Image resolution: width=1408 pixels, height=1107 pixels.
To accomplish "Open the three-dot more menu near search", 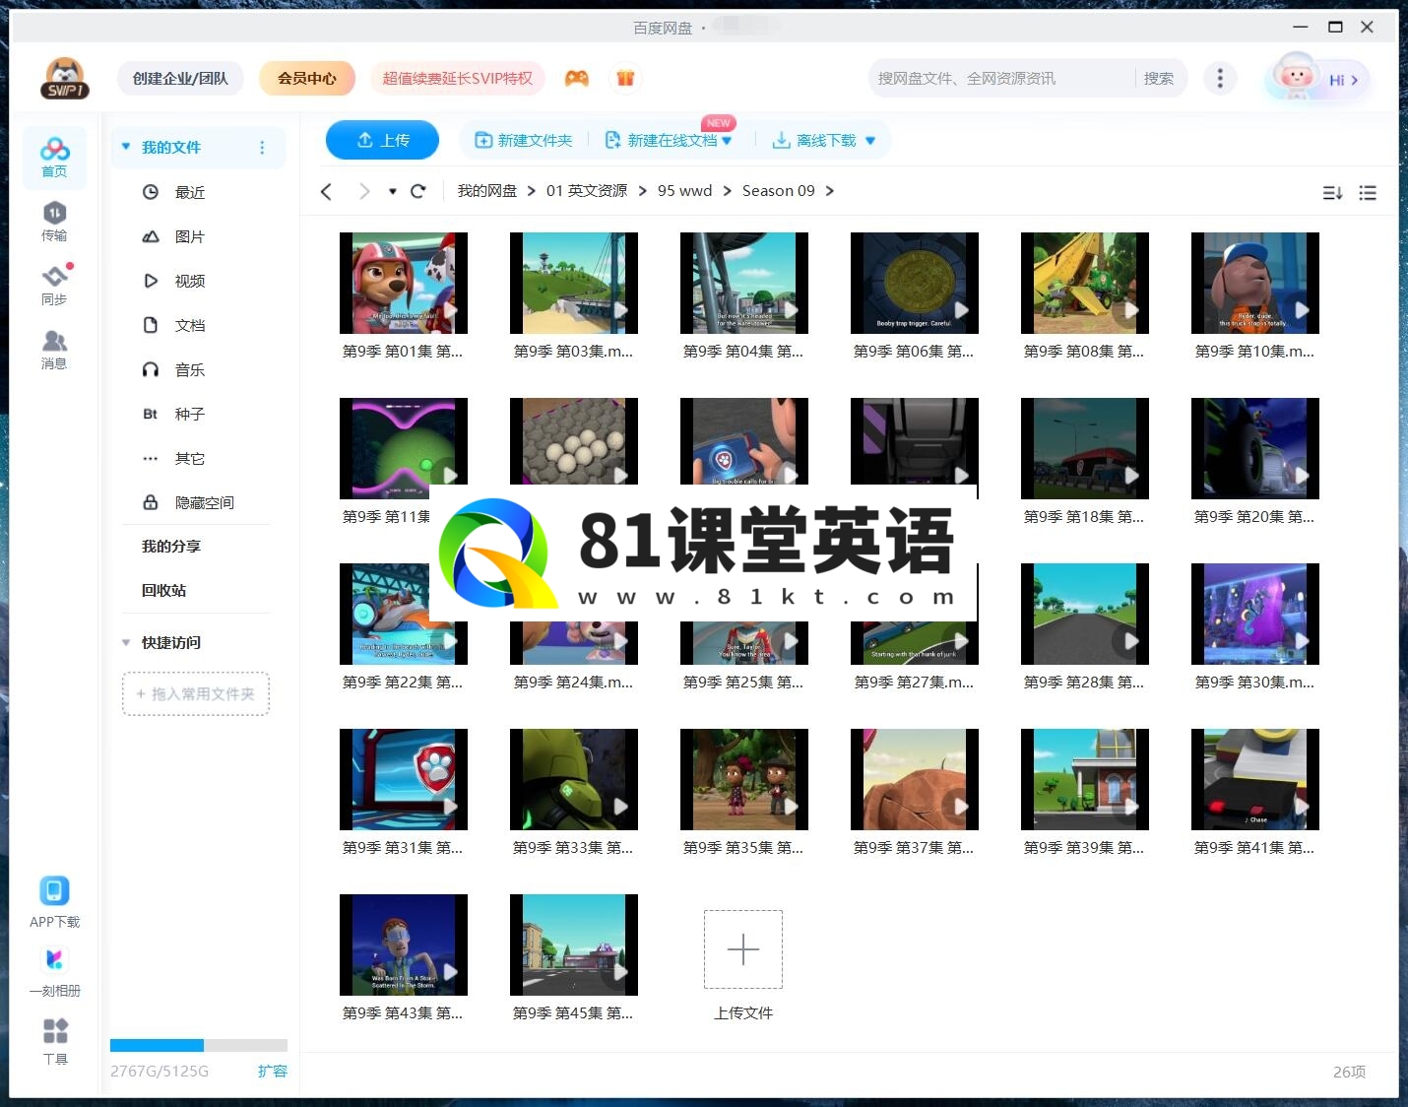I will pos(1220,78).
